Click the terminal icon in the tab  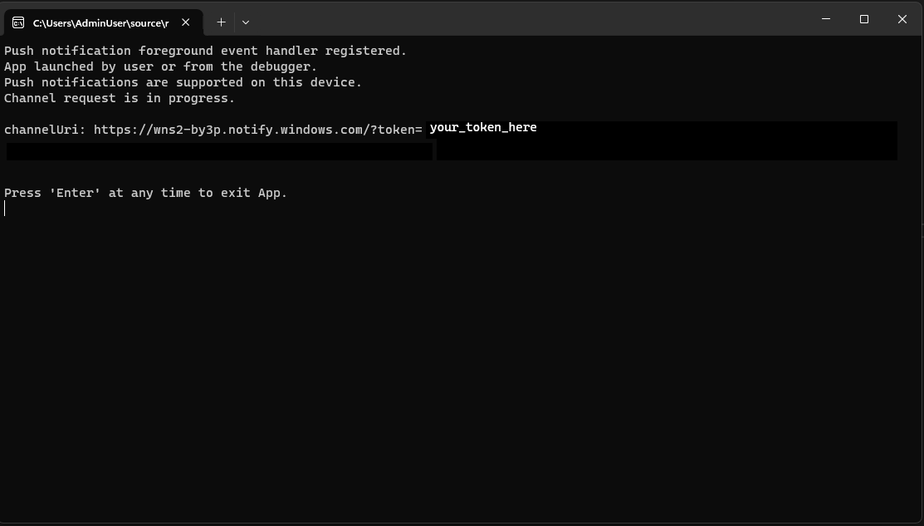(18, 23)
